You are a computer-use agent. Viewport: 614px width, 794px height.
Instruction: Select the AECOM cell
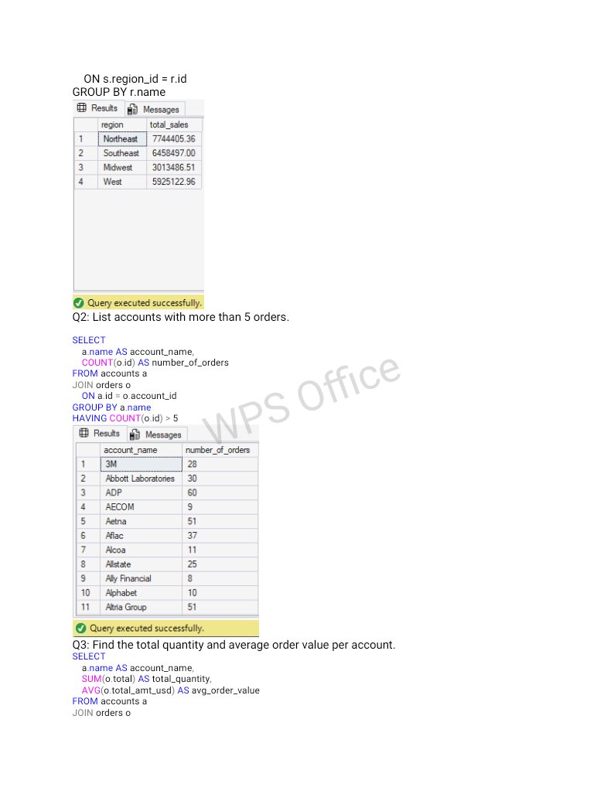(x=142, y=507)
